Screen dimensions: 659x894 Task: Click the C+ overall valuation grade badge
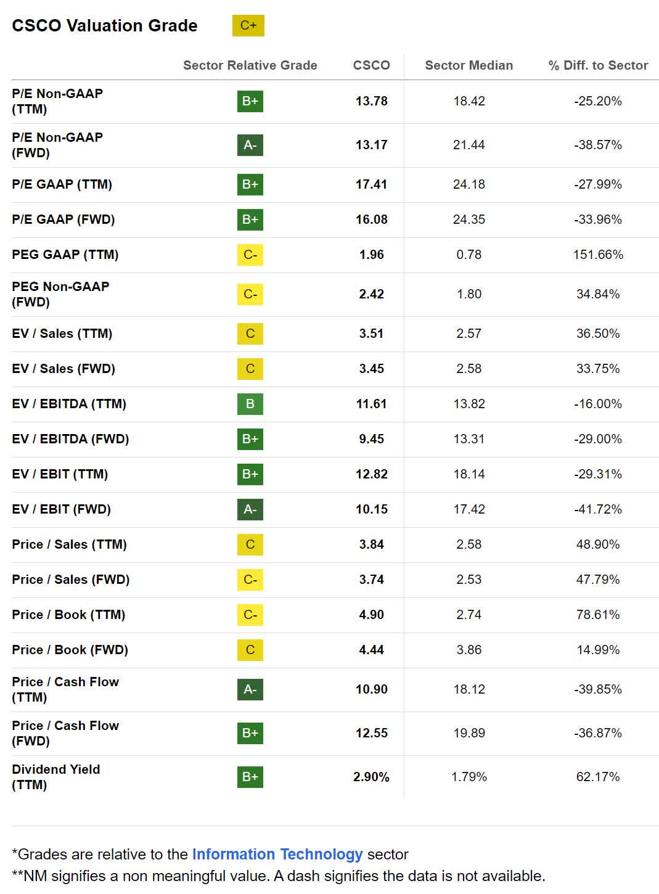tap(248, 25)
